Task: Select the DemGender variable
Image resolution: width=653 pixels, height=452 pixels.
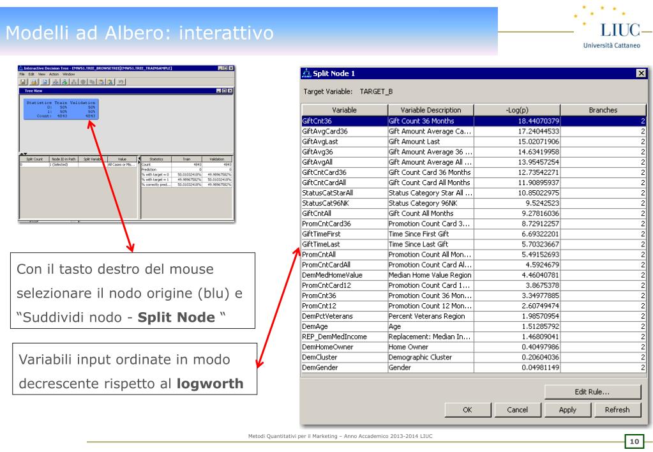Action: (345, 368)
